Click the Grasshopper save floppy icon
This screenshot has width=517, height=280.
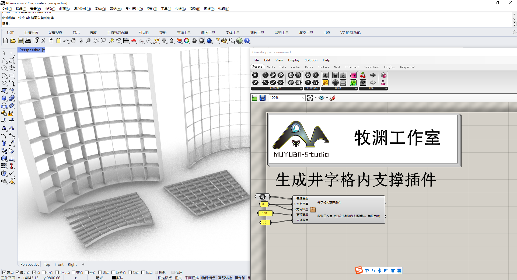tap(263, 98)
